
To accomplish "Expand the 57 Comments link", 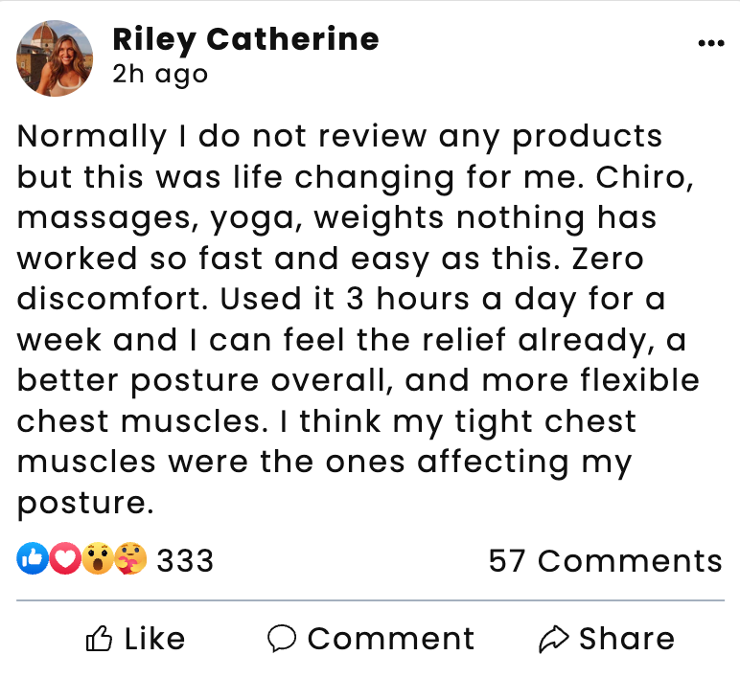I will (x=605, y=560).
